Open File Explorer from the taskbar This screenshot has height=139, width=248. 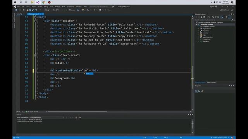[32, 2]
